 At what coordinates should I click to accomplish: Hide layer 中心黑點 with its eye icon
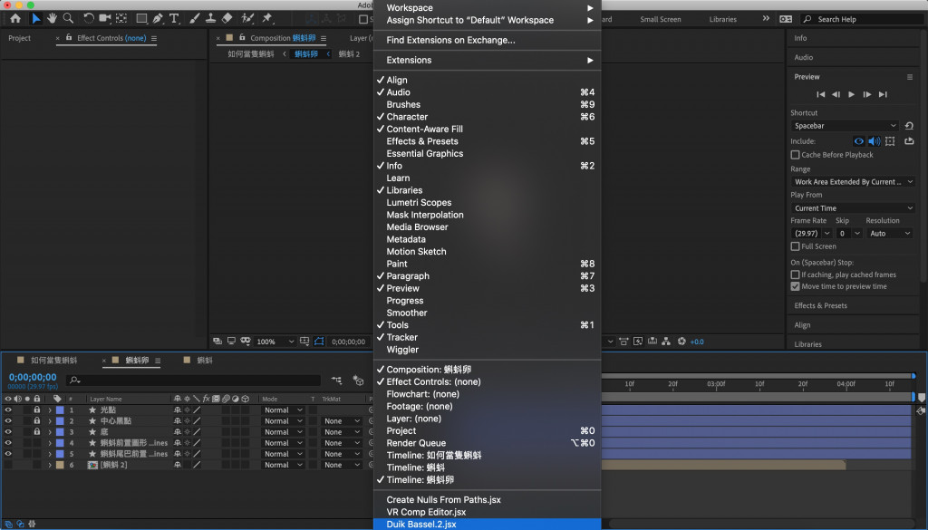pyautogui.click(x=8, y=421)
